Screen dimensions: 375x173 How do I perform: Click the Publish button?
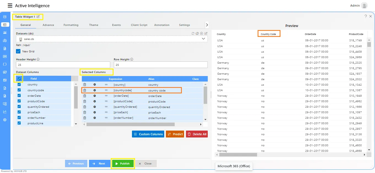(x=123, y=163)
